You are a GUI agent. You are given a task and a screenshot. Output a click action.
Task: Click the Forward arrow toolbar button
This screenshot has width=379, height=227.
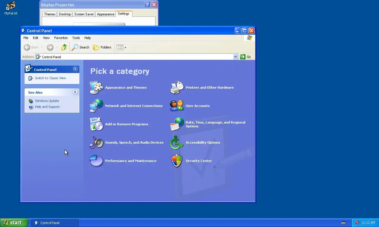(50, 47)
